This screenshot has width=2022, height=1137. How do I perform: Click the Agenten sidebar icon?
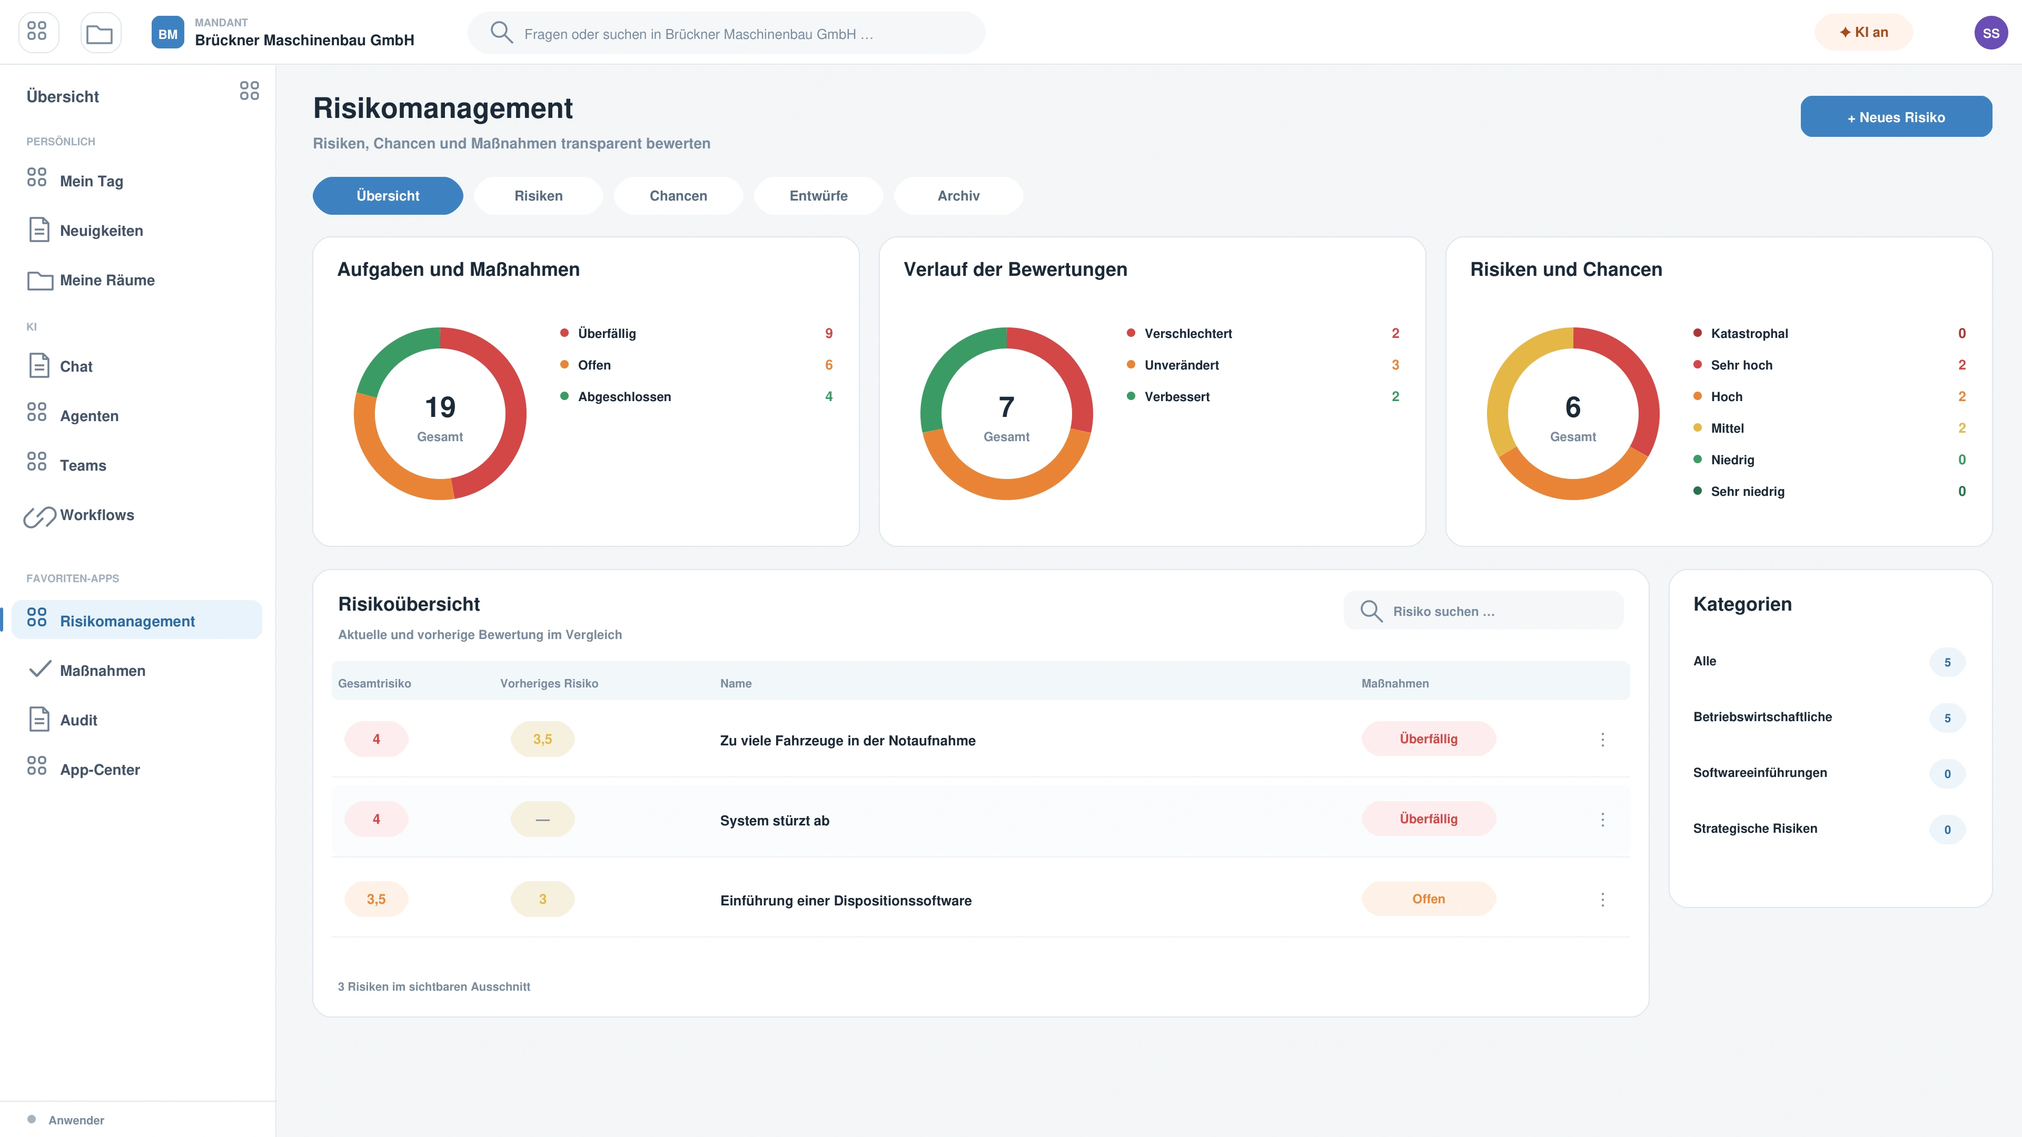[37, 413]
